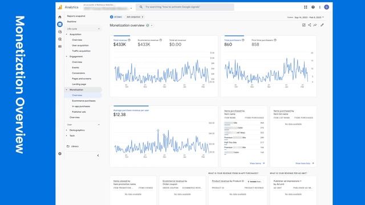Open the Traffic acquisition report
This screenshot has width=365, height=205.
[x=81, y=51]
